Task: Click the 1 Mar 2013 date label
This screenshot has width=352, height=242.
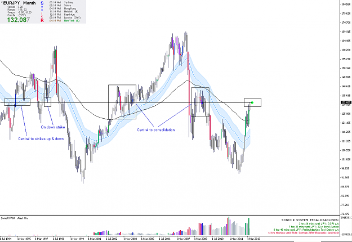Action: pyautogui.click(x=253, y=239)
